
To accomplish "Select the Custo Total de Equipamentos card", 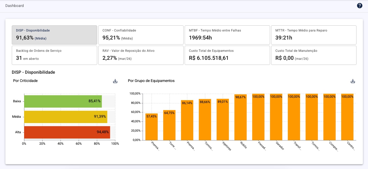I will [227, 55].
